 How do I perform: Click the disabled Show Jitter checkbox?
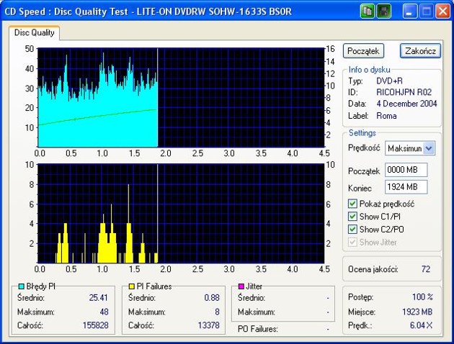tap(352, 243)
